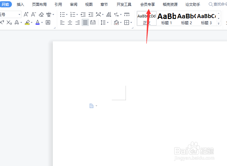
Task: Open the tab stops ruler icon
Action: tap(127, 14)
